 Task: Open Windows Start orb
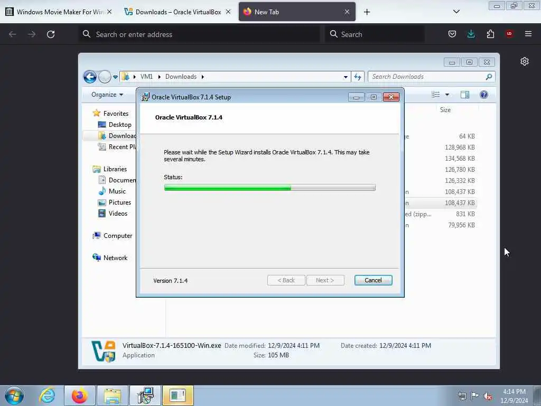coord(14,395)
